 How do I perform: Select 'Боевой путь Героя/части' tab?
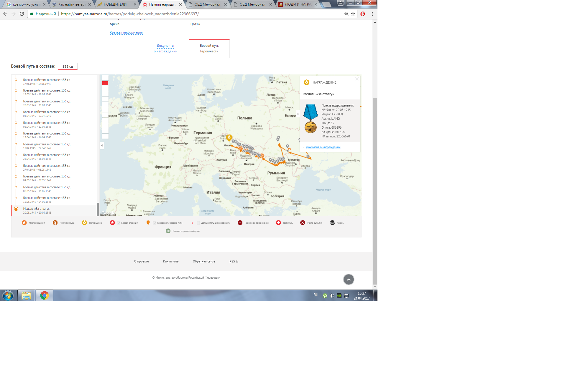pyautogui.click(x=209, y=49)
